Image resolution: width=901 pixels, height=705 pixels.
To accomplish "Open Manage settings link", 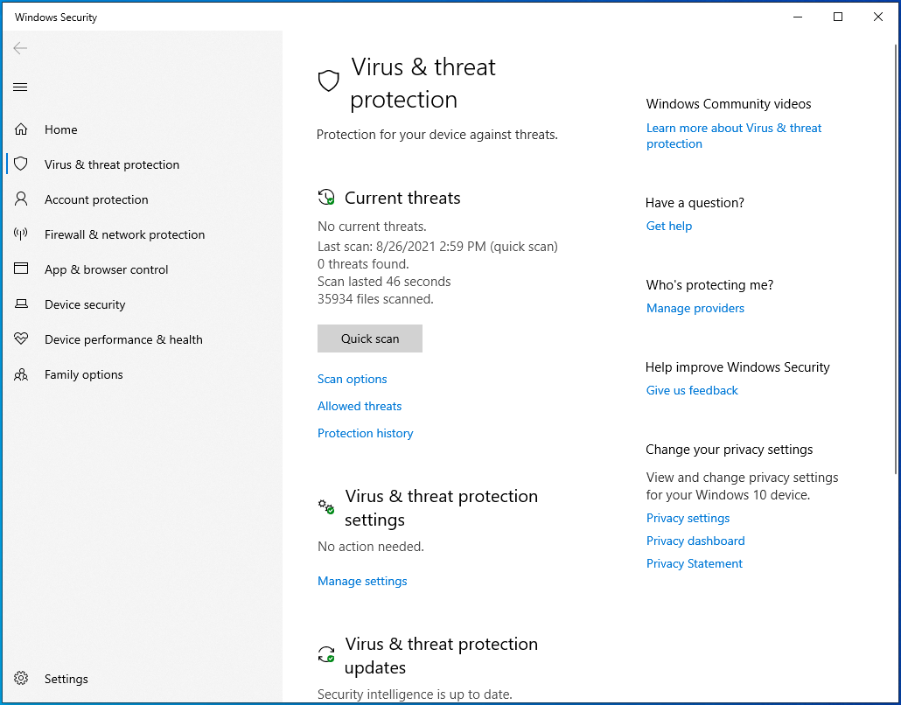I will [362, 581].
